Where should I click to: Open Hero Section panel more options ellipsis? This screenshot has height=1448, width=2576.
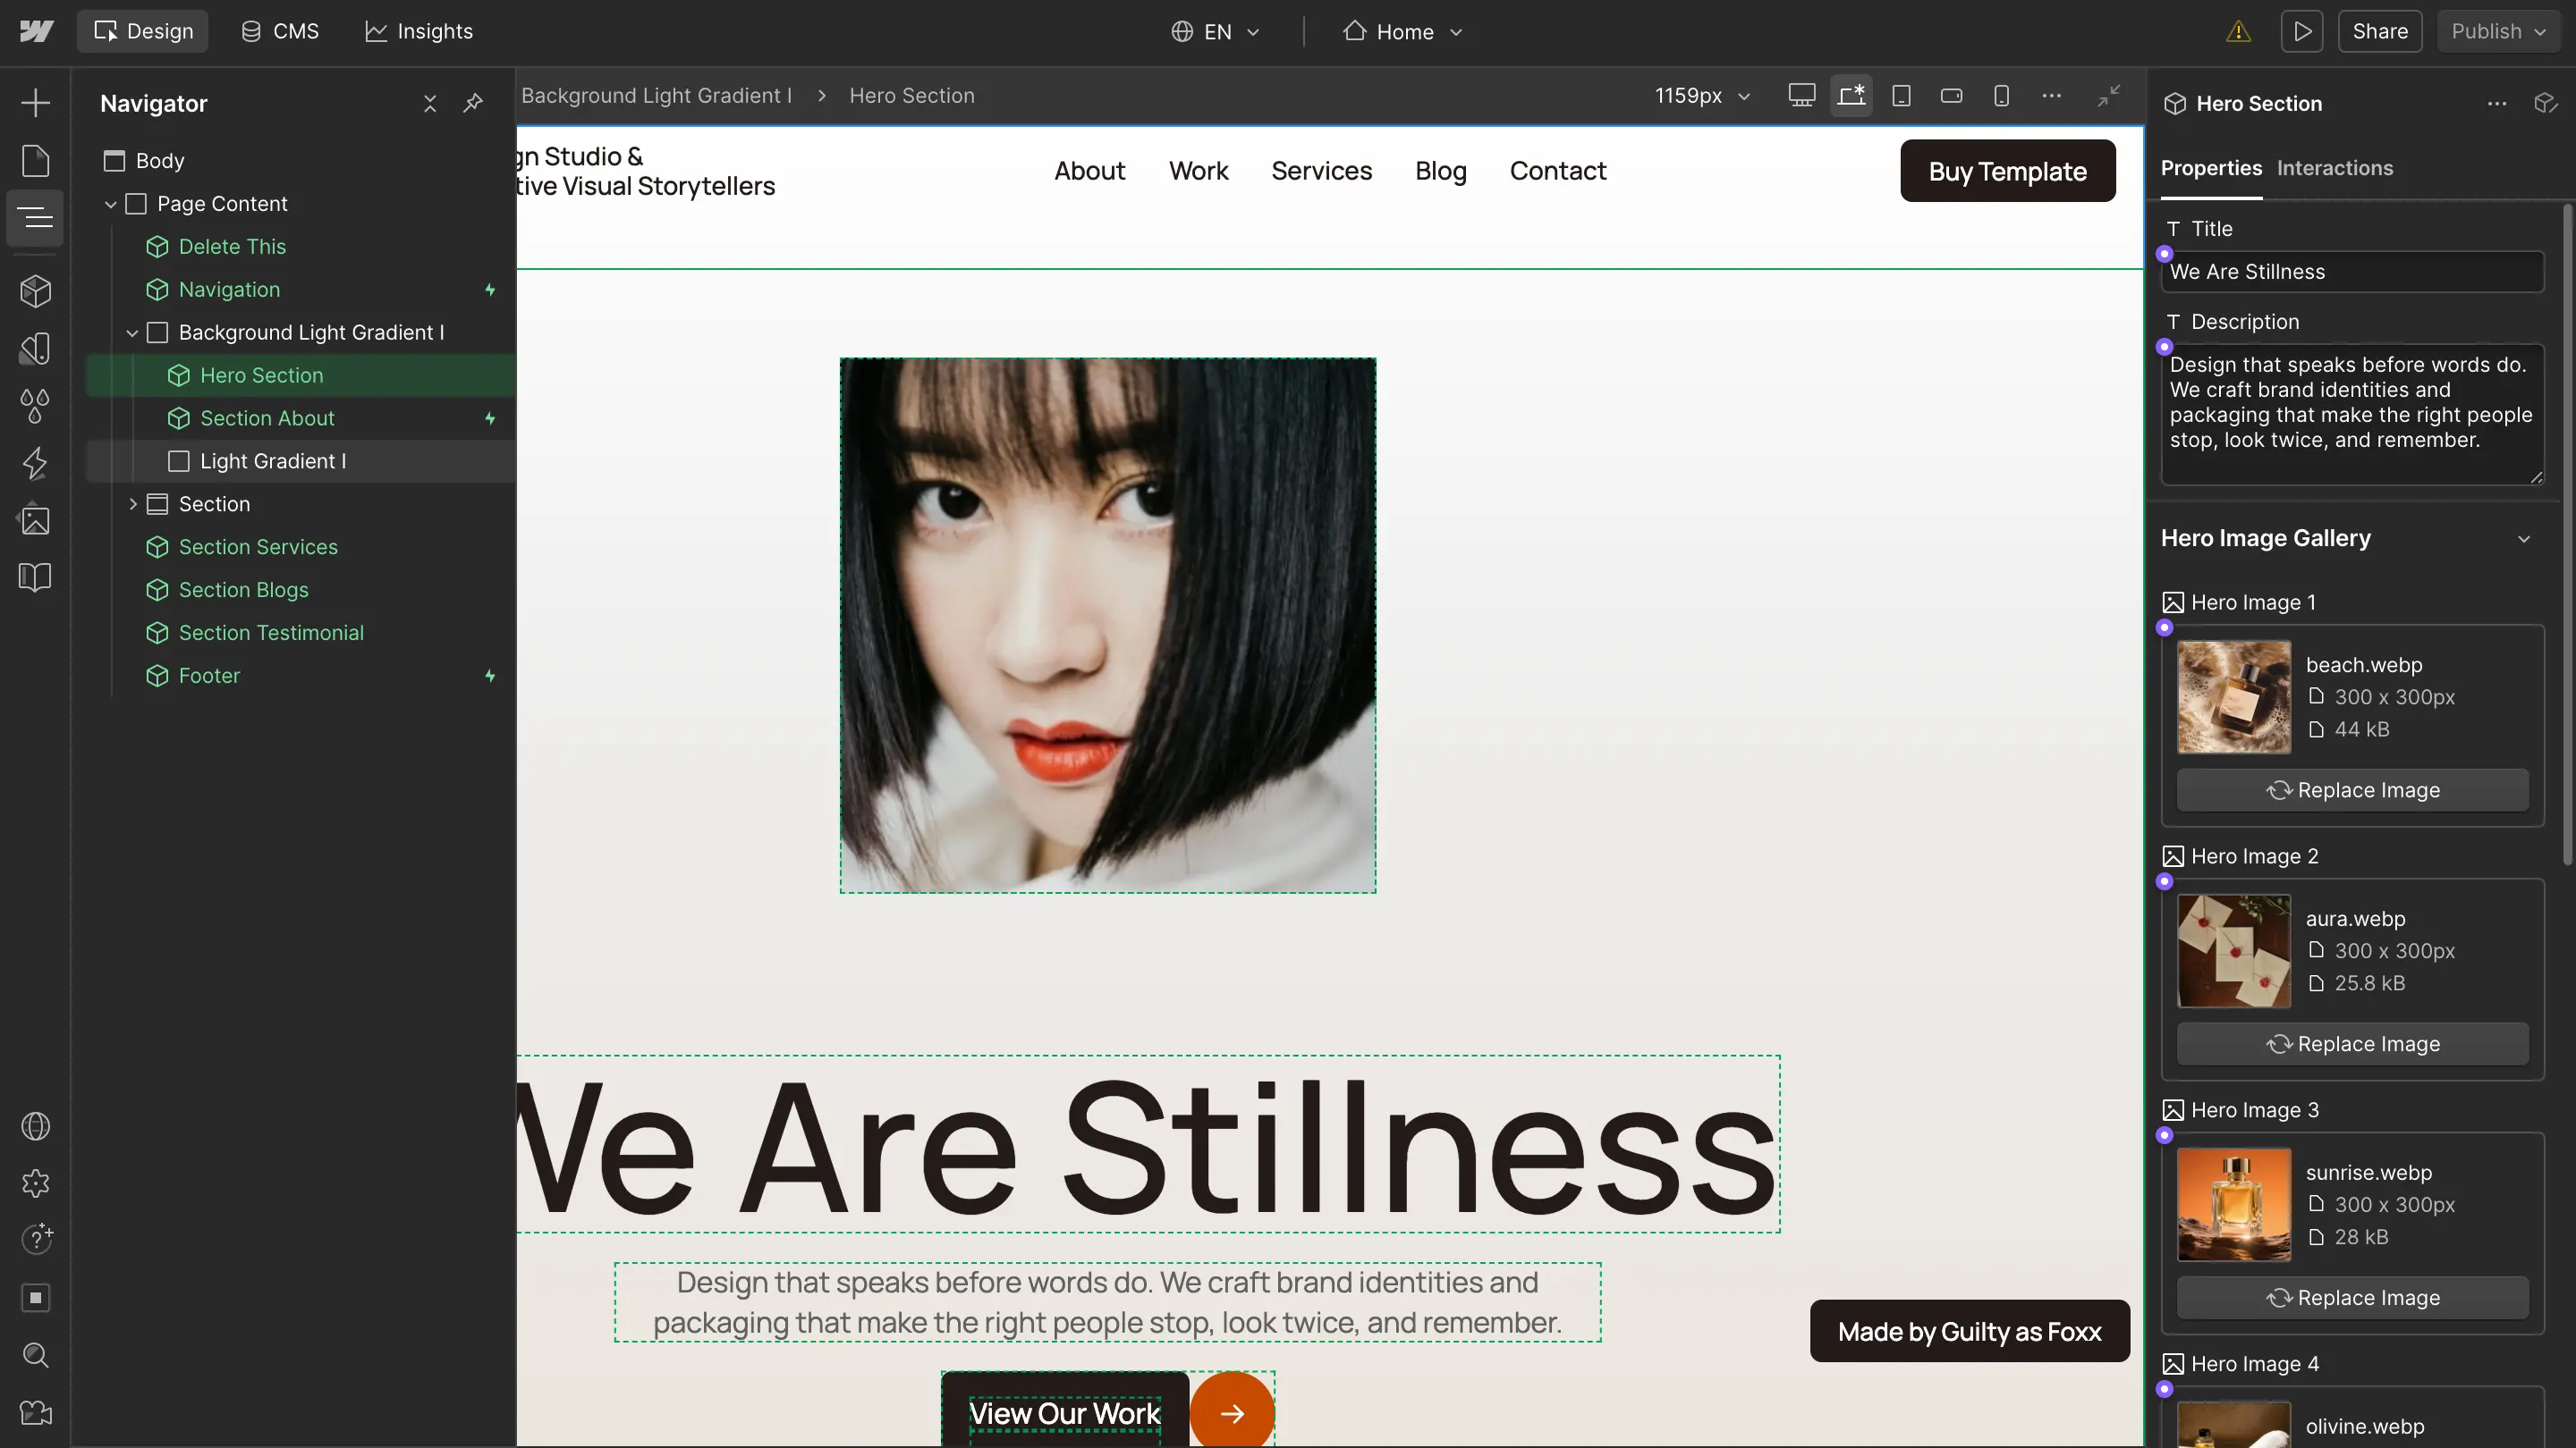tap(2497, 103)
